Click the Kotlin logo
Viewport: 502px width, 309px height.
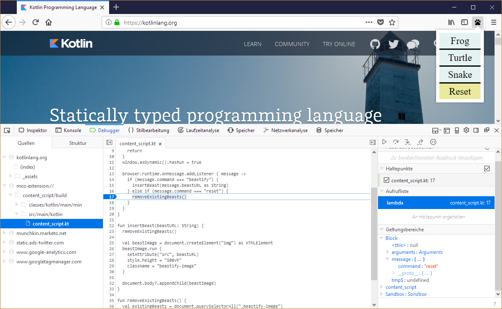(71, 44)
